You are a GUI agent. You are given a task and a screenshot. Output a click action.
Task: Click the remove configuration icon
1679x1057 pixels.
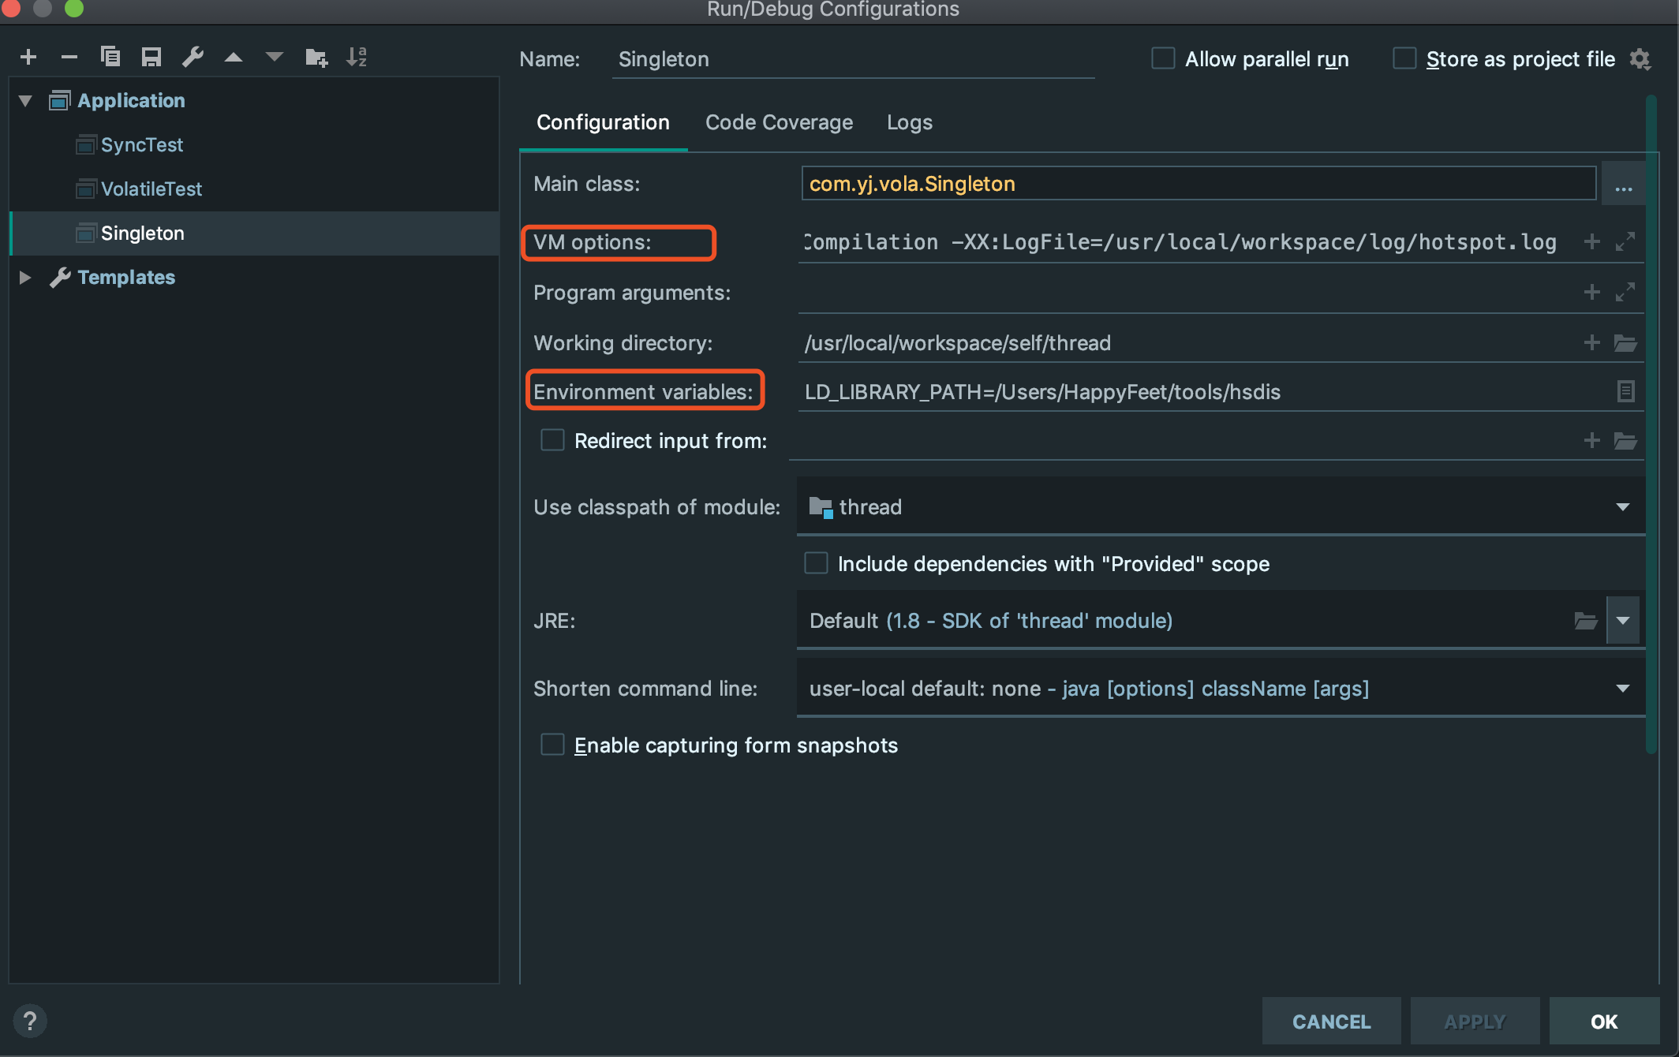(68, 56)
